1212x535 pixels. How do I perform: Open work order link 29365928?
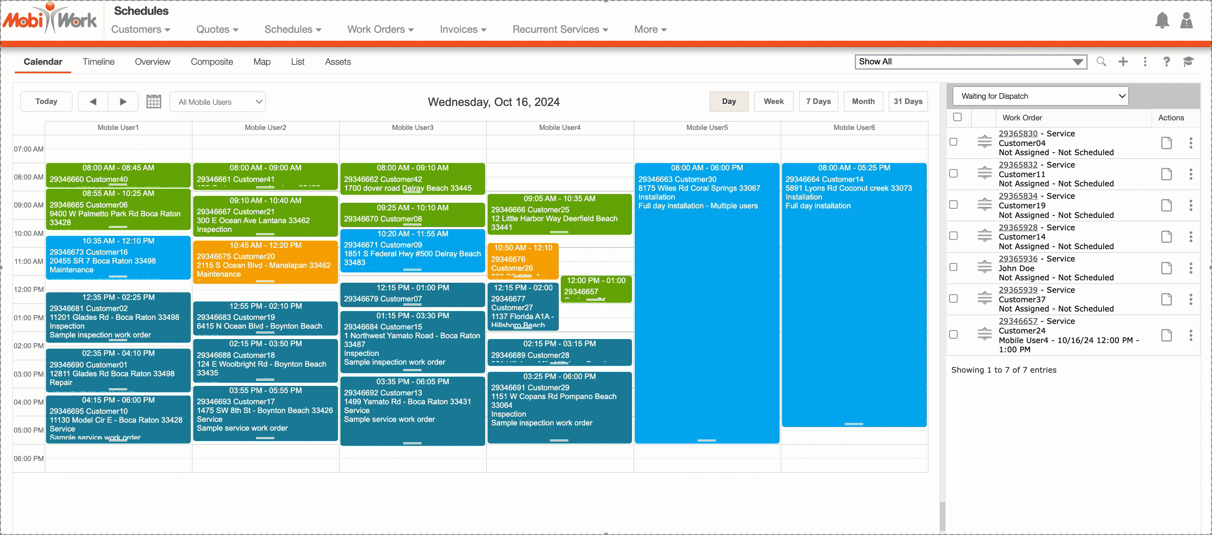pos(1018,228)
